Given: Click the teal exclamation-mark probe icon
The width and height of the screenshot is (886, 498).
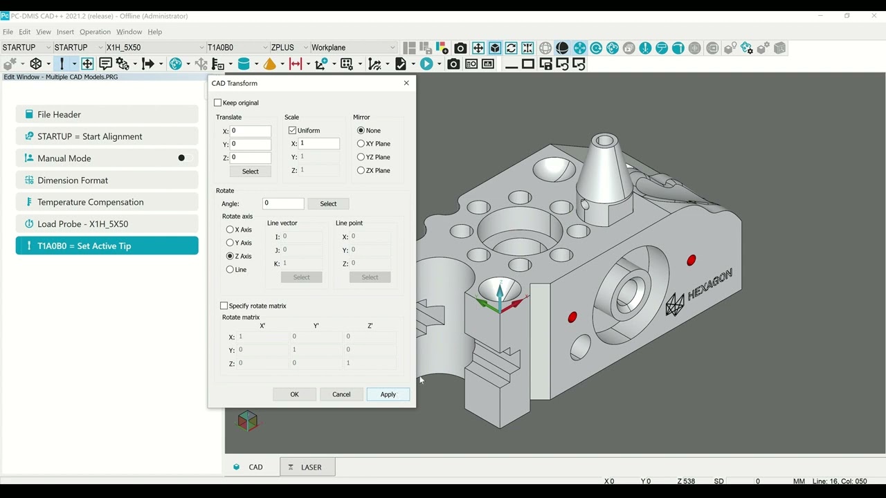Looking at the screenshot, I should 645,48.
